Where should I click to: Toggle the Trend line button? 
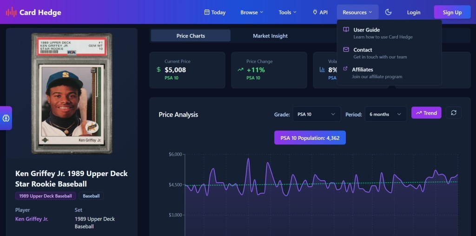click(x=426, y=113)
